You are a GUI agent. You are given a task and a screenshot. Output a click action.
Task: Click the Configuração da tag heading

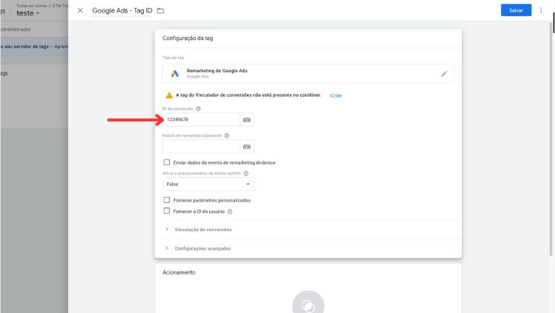coord(188,38)
